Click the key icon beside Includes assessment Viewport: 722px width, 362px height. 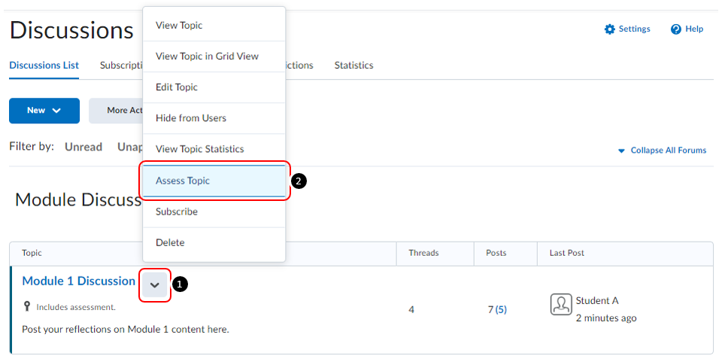(27, 307)
